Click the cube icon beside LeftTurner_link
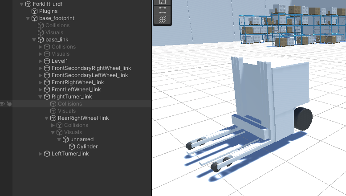Screen dimensions: 346x196 pos(47,154)
